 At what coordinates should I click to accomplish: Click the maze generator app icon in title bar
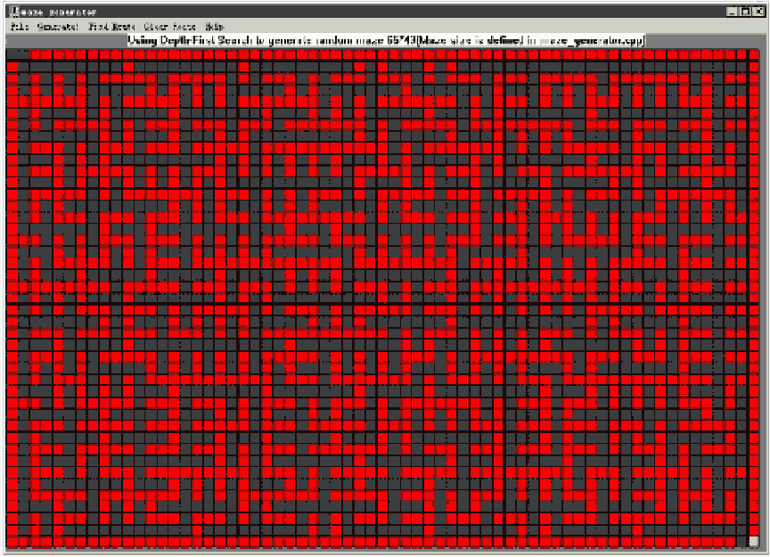coord(14,12)
